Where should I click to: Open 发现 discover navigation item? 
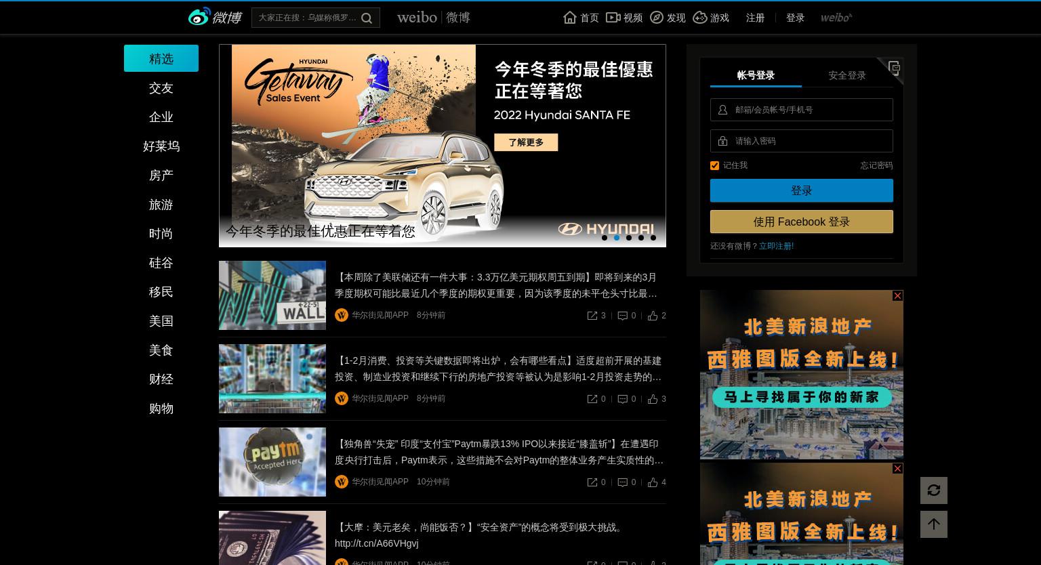coord(668,18)
